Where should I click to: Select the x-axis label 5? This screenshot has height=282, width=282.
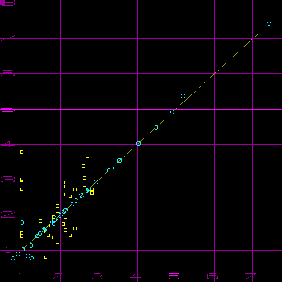click(x=174, y=276)
